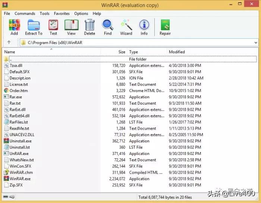Click the ION File type cell
This screenshot has height=203, width=261.
coord(136,78)
